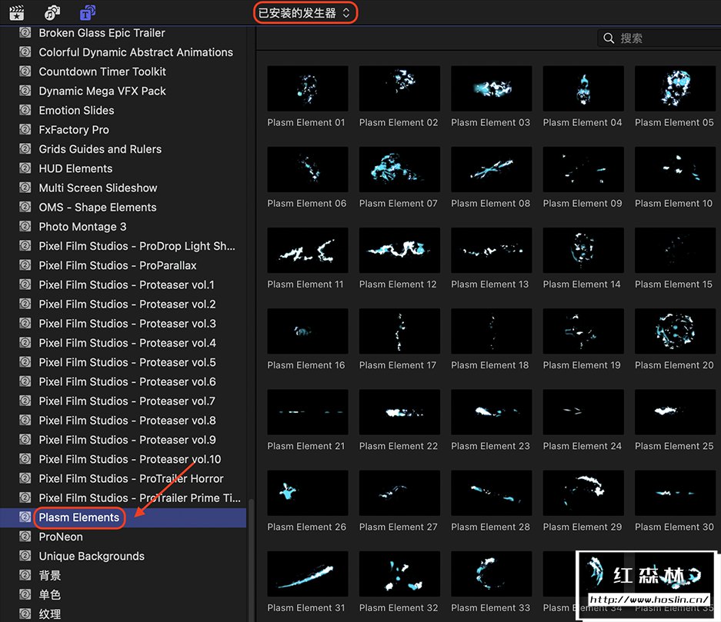This screenshot has height=622, width=721.
Task: Click the icon beside Photo Montage 3
Action: (25, 227)
